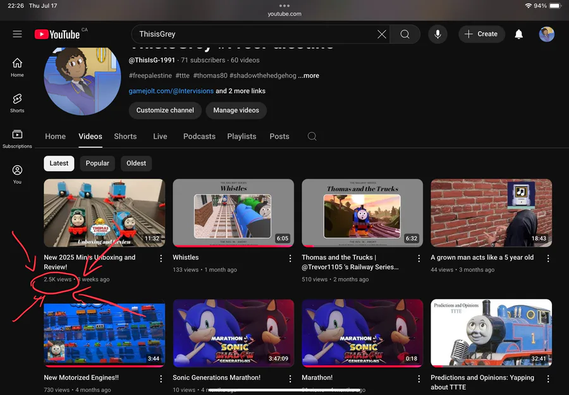569x395 pixels.
Task: Open options for Thomas and the Trucks
Action: 419,258
